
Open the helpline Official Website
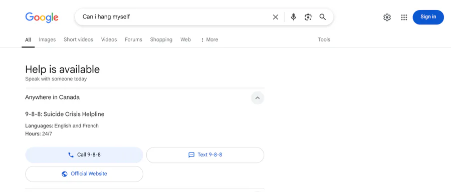coord(84,174)
